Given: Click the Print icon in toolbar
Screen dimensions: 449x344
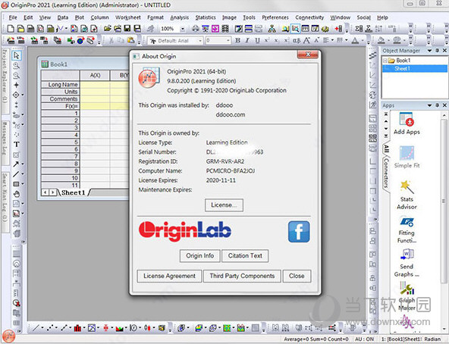Looking at the screenshot, I should [196, 29].
